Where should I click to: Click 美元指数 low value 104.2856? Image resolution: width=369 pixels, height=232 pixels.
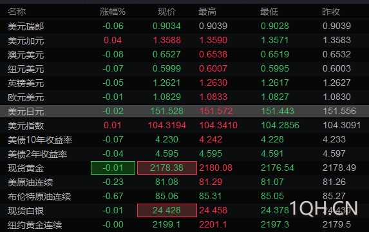coord(280,125)
